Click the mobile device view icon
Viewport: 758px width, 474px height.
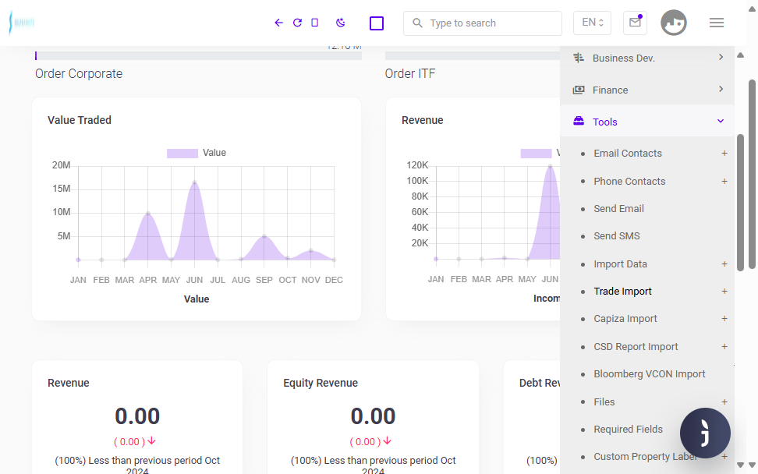pos(315,23)
